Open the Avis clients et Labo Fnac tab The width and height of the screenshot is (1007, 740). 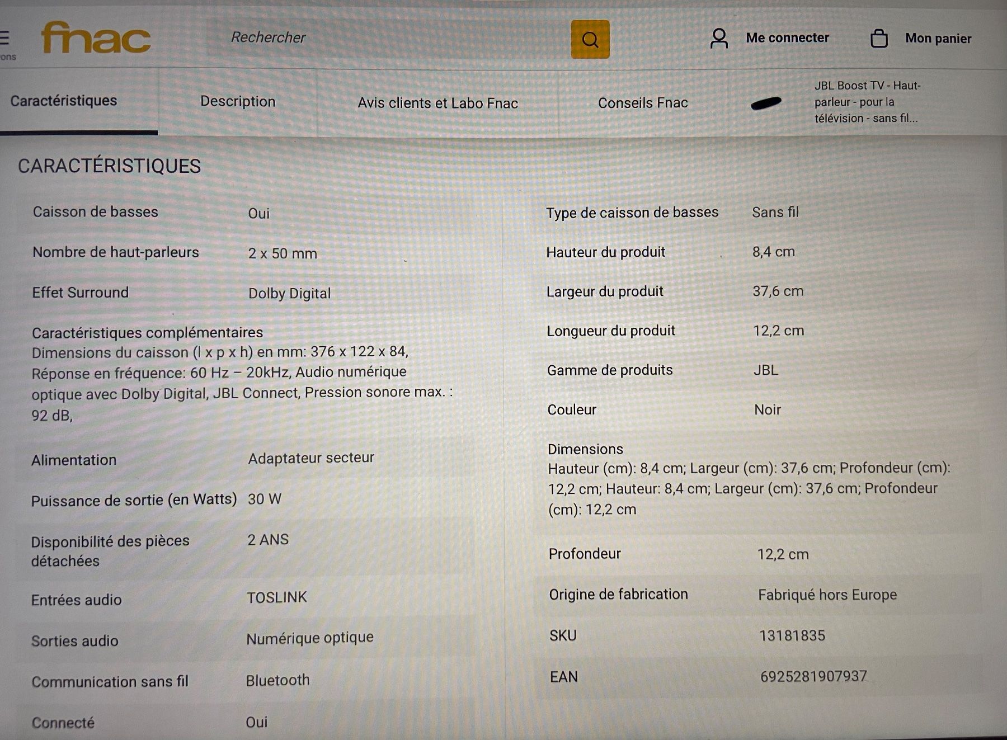(437, 103)
